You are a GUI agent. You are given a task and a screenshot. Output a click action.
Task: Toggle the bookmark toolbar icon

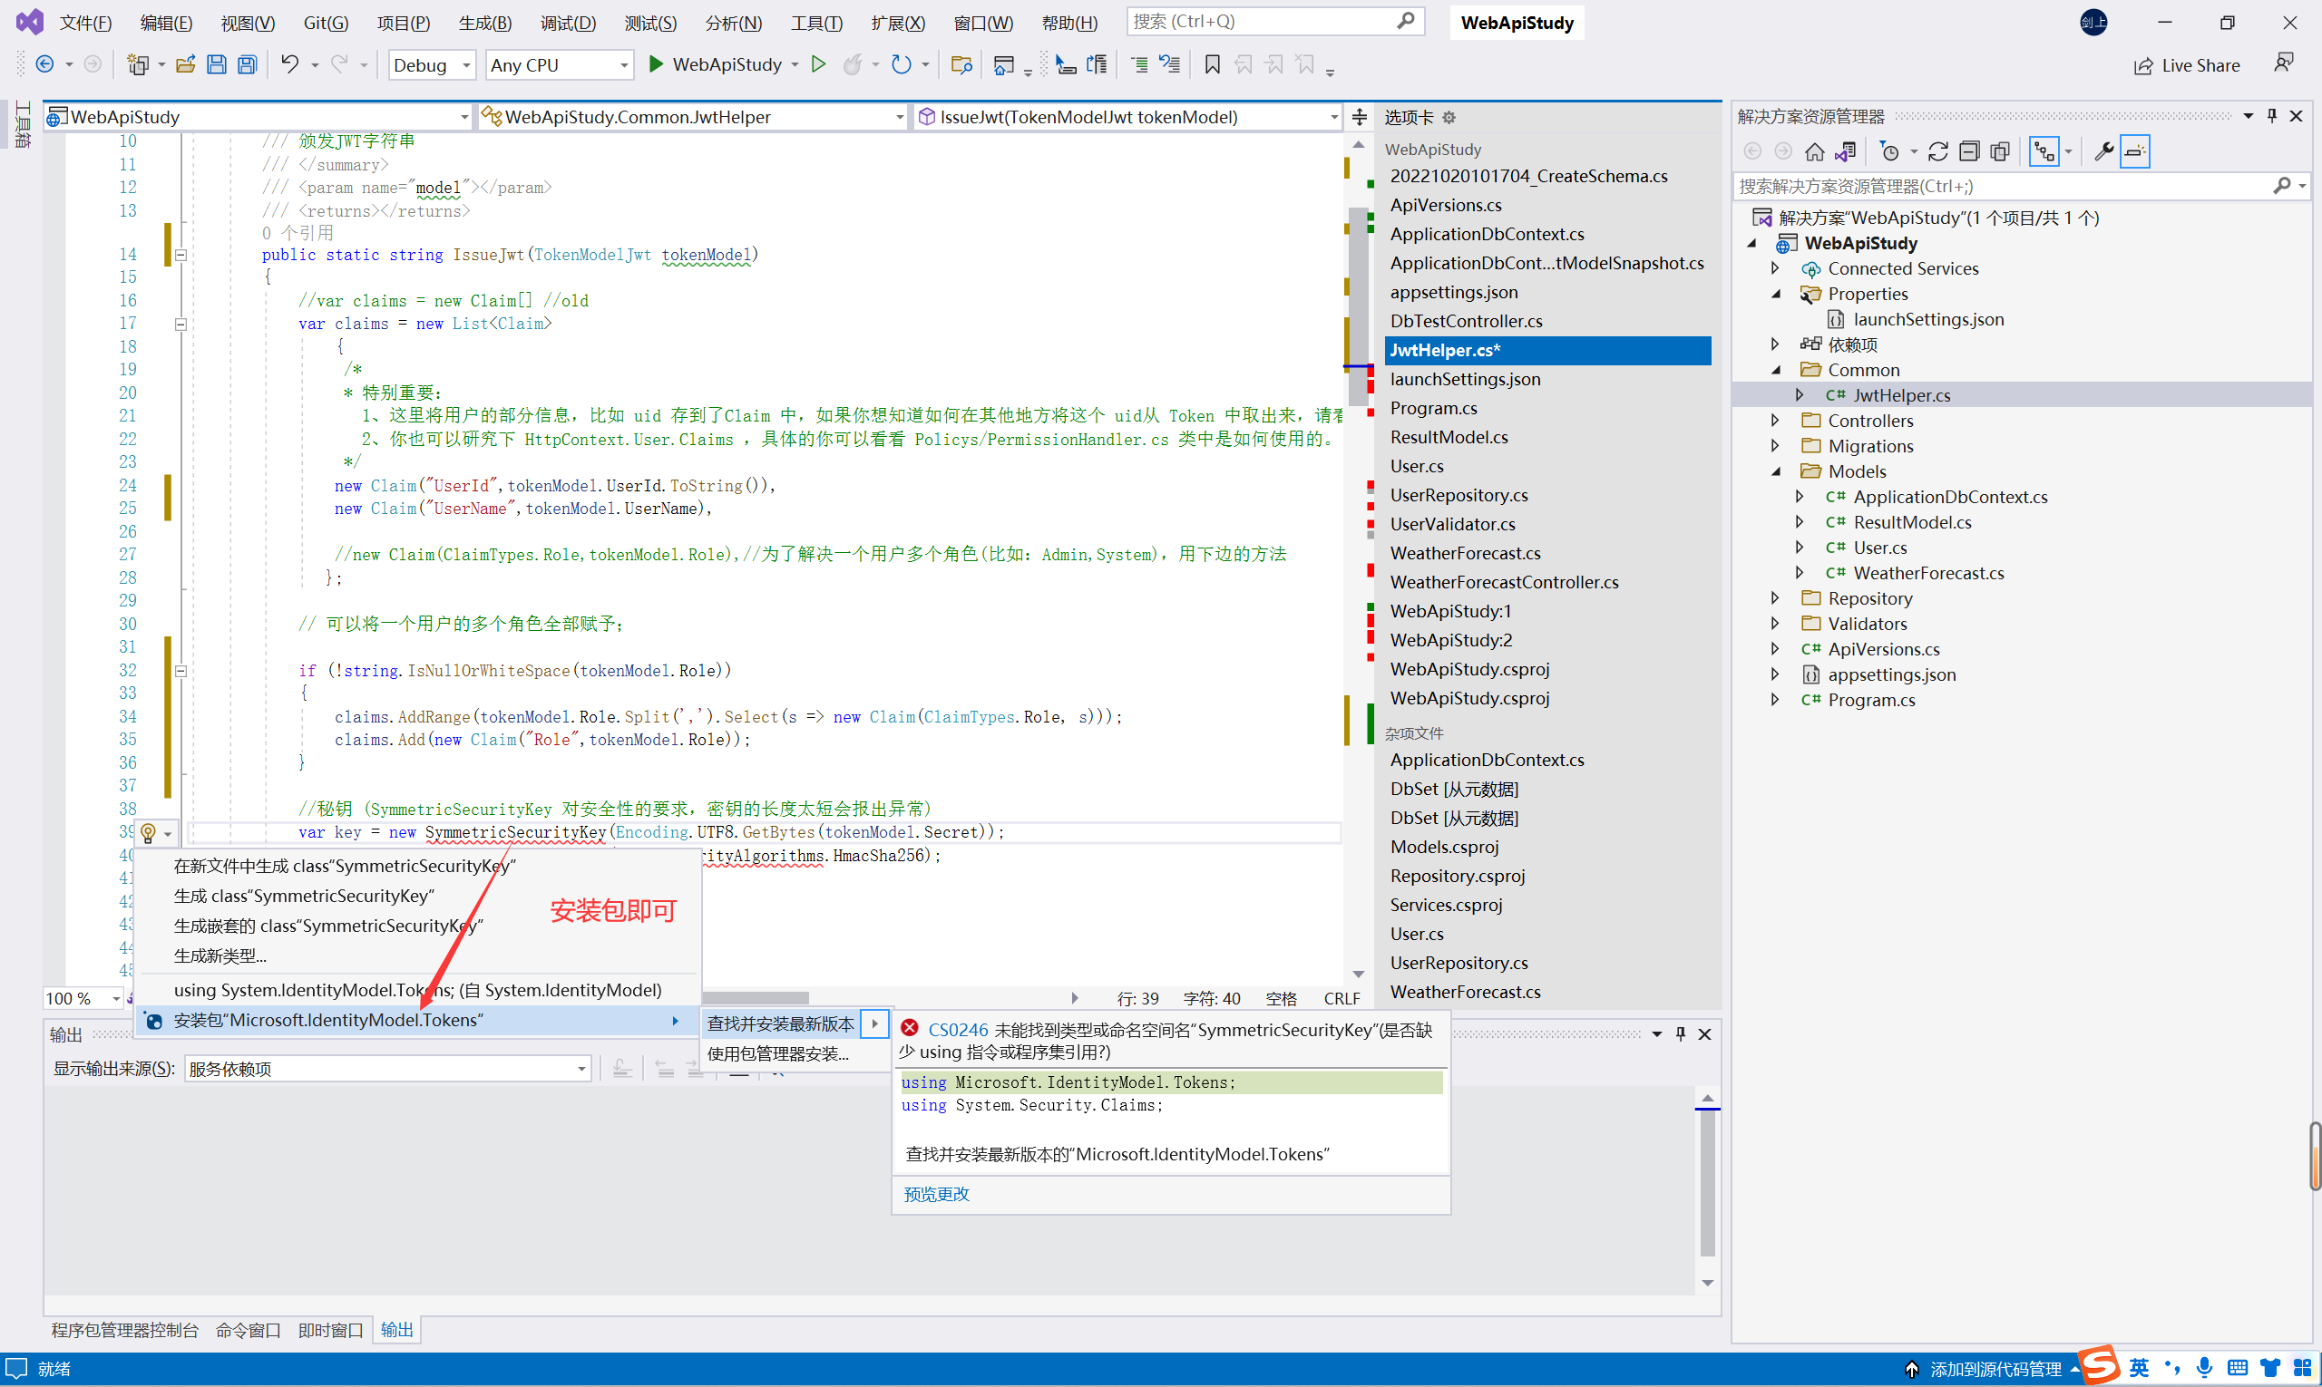point(1212,64)
